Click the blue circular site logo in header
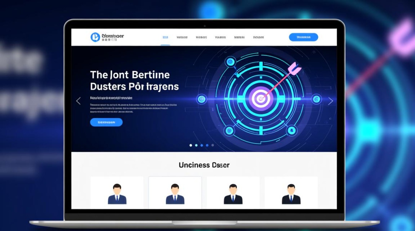Screen dimensions: 415x231 95,37
